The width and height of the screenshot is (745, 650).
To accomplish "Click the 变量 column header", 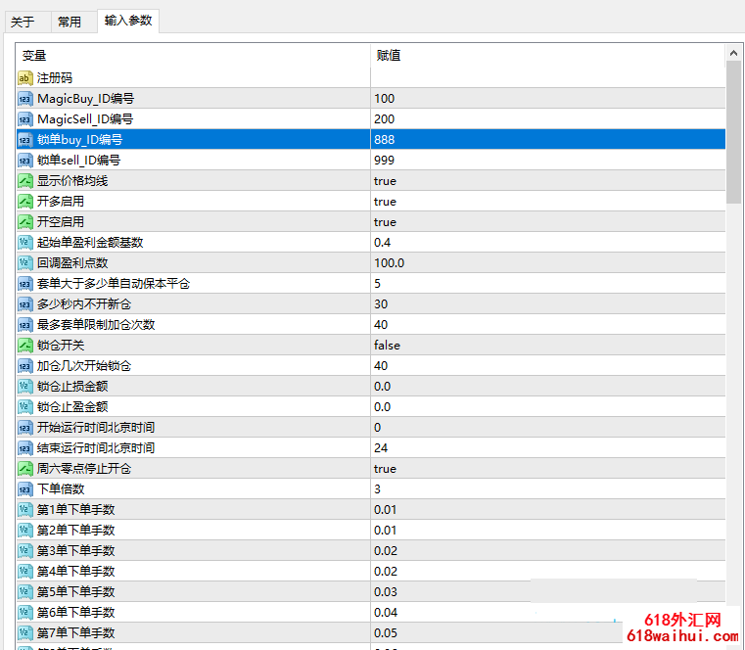I will (194, 56).
